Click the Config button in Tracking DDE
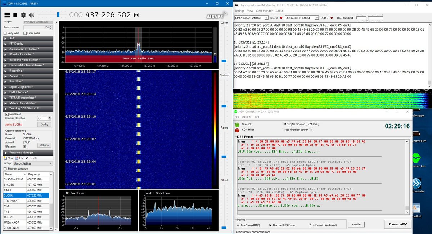Screen dimensions: 432x234 tap(44, 125)
